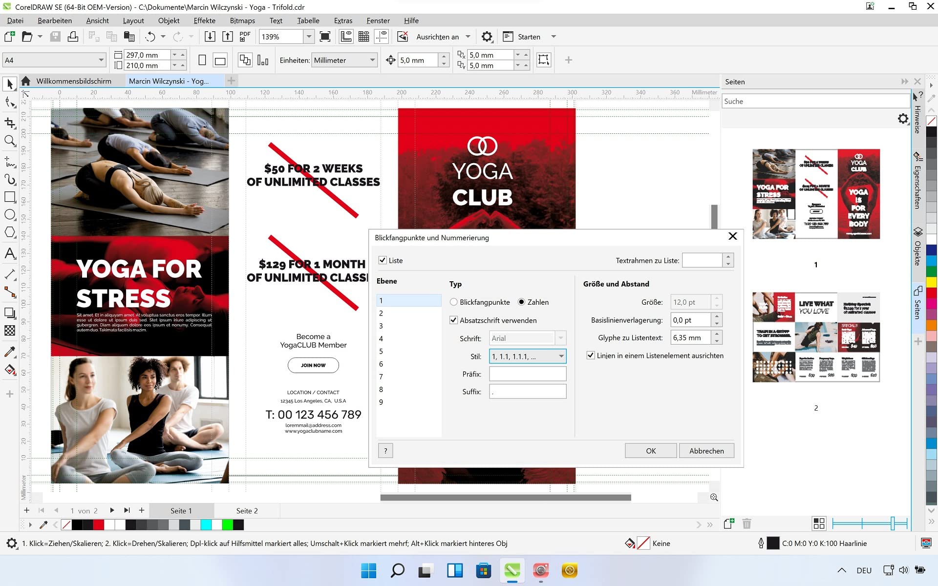Open the Effekte menu

point(204,21)
